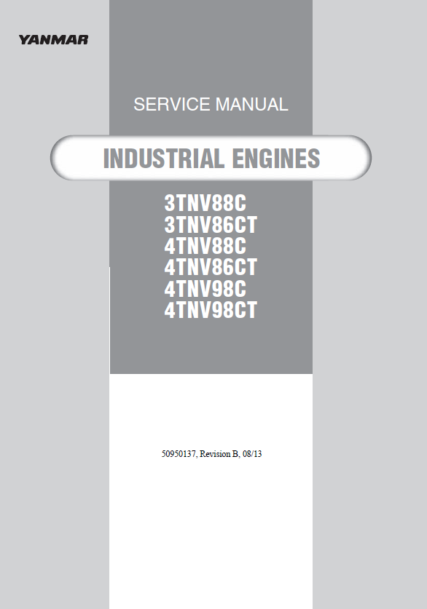Click the 50950137, Revision B, 08/13 line
Viewport: 427px width, 609px height.
click(x=211, y=453)
